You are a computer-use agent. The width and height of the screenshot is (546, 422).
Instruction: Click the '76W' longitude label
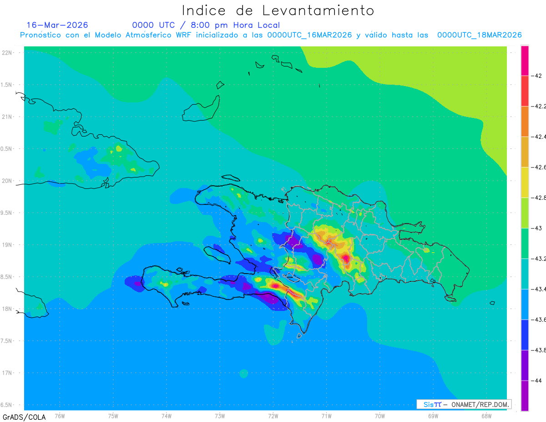coord(60,416)
